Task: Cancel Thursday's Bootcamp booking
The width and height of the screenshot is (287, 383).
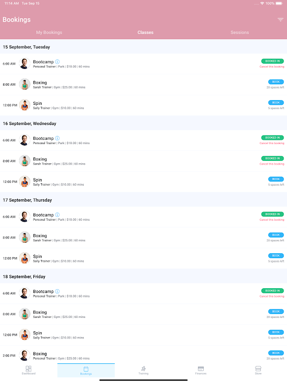Action: [272, 220]
